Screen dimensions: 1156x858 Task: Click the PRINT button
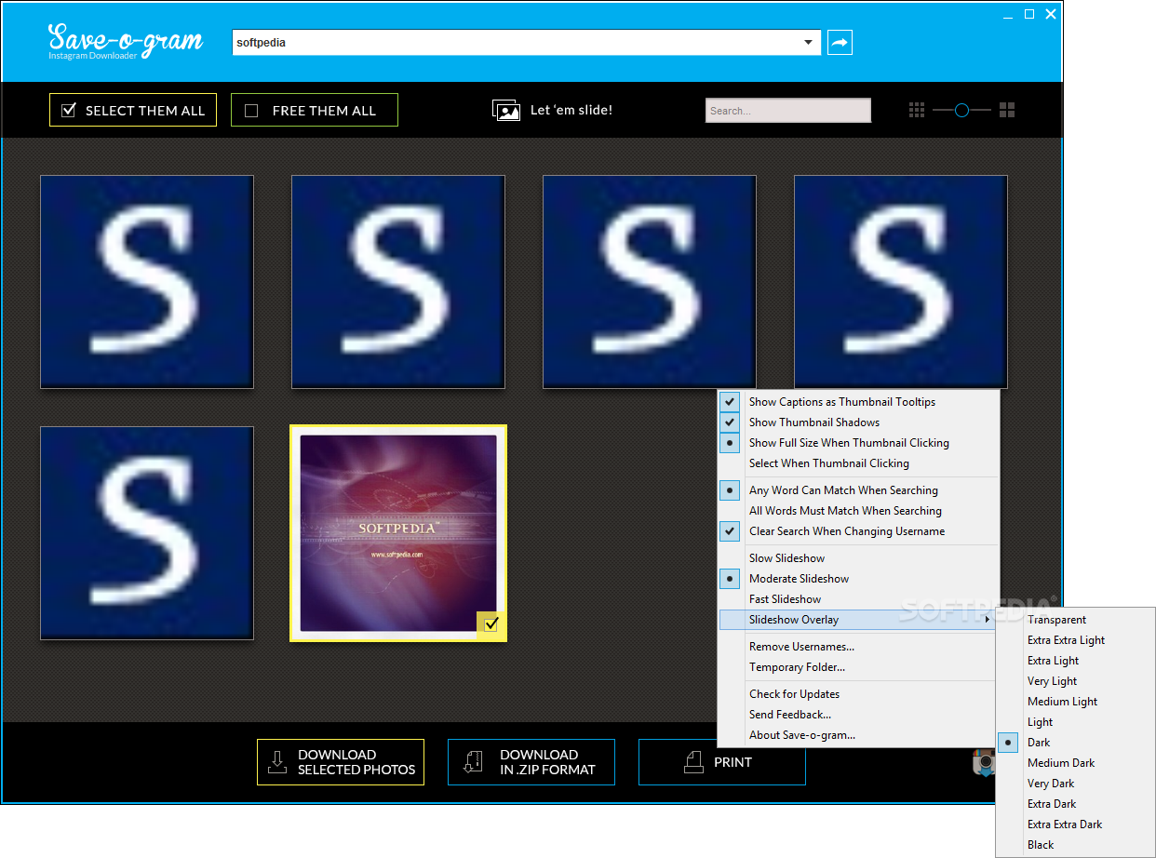722,762
